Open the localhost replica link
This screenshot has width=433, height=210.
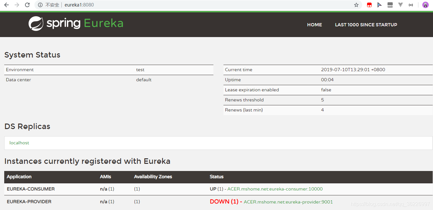(19, 143)
